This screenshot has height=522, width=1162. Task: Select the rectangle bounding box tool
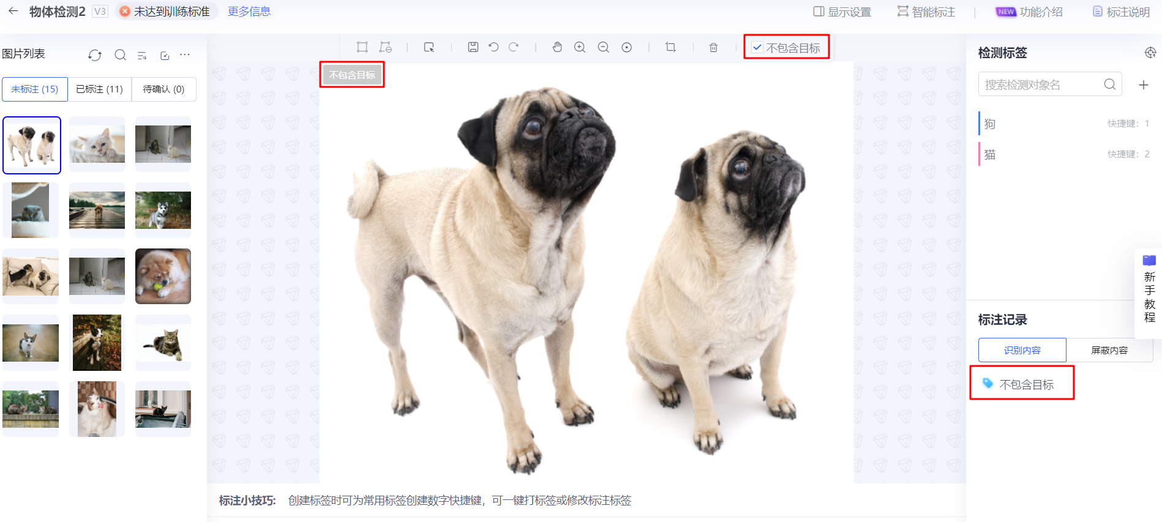[x=362, y=47]
